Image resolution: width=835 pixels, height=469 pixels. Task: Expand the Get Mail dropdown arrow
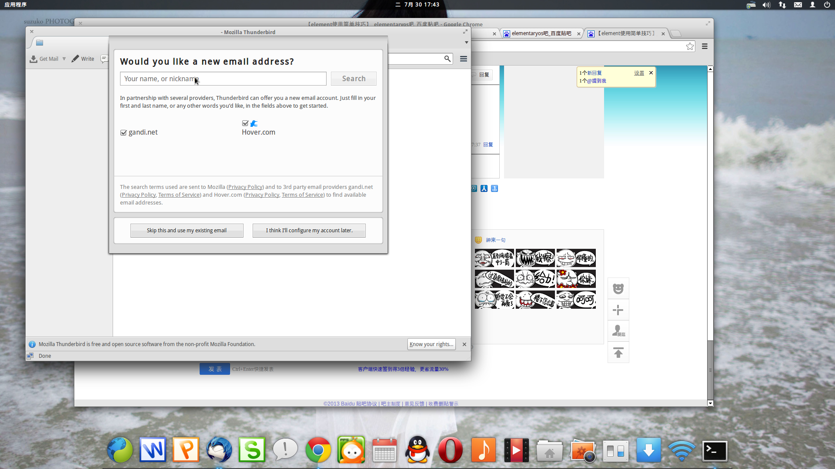(x=64, y=59)
